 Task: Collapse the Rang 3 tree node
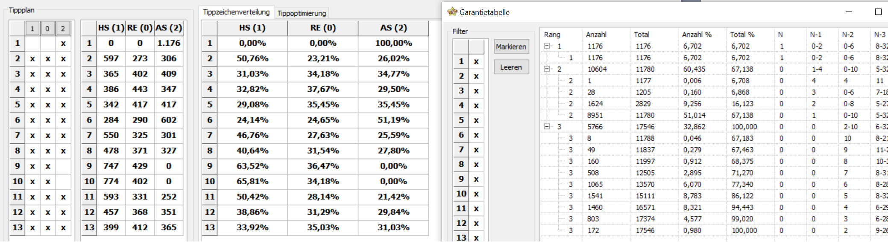coord(547,127)
